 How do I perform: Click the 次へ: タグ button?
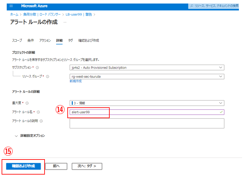click(x=87, y=166)
